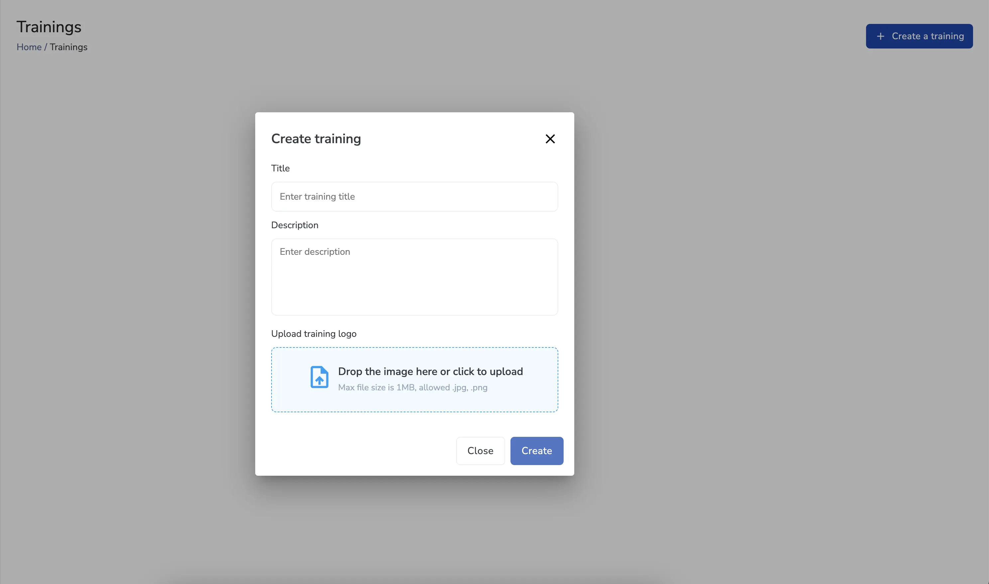Click the upload file icon in the dropzone

click(320, 377)
